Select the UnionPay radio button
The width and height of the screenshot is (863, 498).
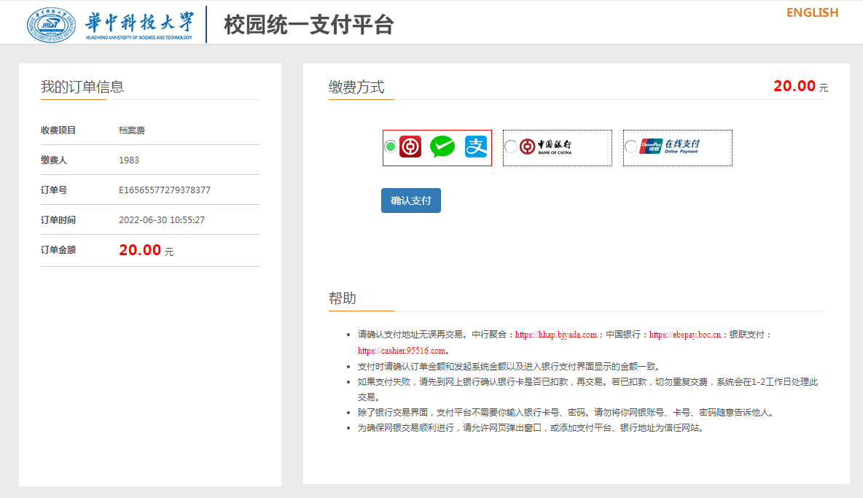pyautogui.click(x=630, y=147)
